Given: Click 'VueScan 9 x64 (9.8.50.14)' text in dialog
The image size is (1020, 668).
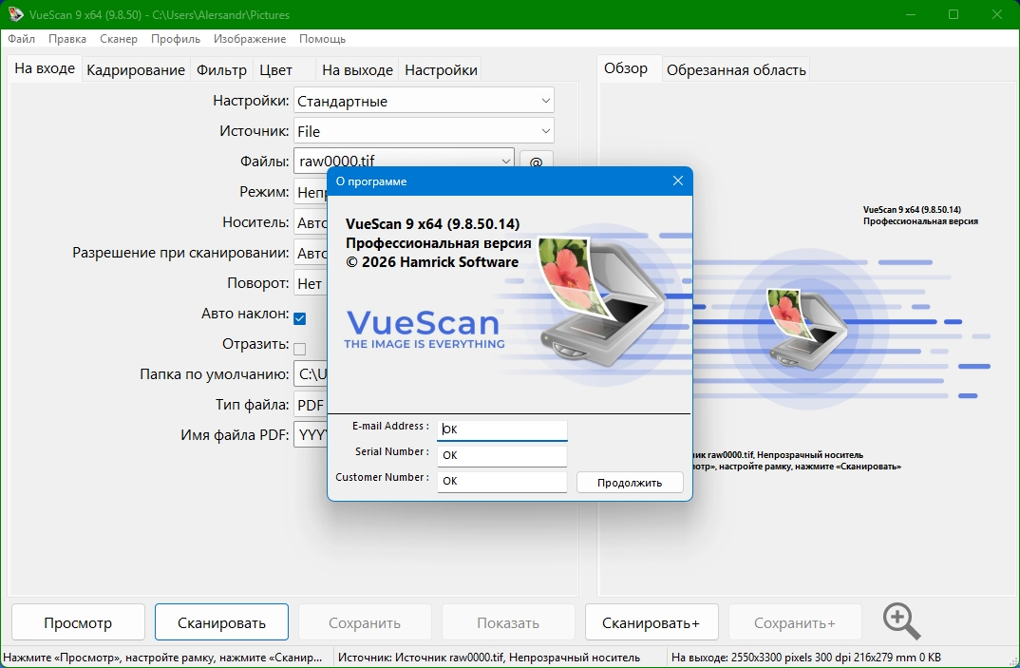Looking at the screenshot, I should point(432,224).
